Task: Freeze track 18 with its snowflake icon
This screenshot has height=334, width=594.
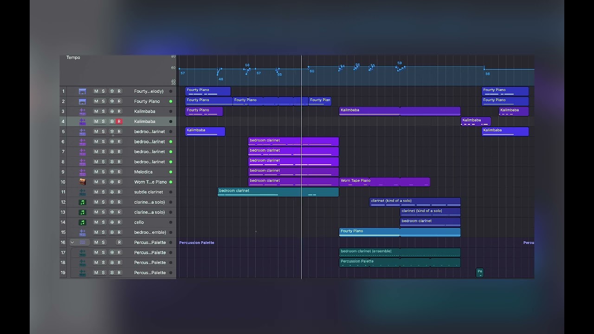Action: tap(111, 263)
